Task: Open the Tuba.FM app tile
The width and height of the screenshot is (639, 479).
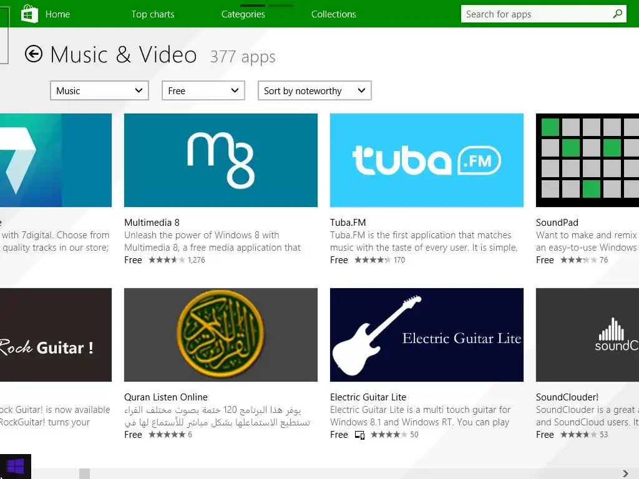Action: pyautogui.click(x=427, y=160)
